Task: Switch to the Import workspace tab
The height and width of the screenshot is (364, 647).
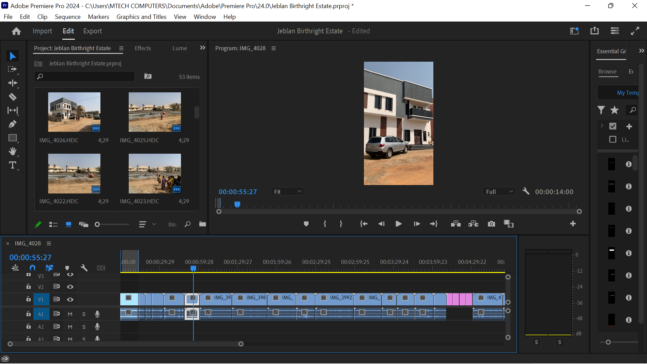Action: pos(42,31)
